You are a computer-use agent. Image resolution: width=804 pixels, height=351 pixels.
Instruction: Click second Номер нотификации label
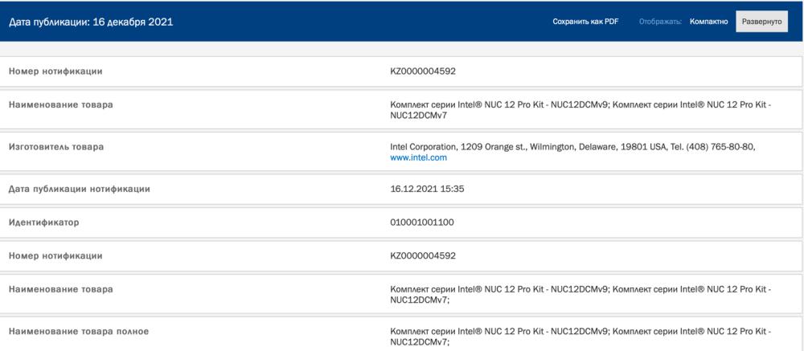[55, 255]
